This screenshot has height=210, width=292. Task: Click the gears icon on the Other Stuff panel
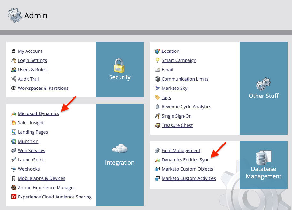[x=263, y=84]
